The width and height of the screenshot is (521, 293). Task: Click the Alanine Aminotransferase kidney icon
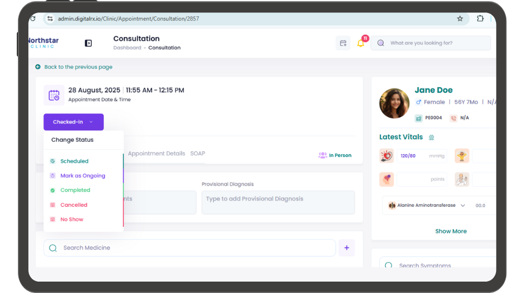(392, 205)
